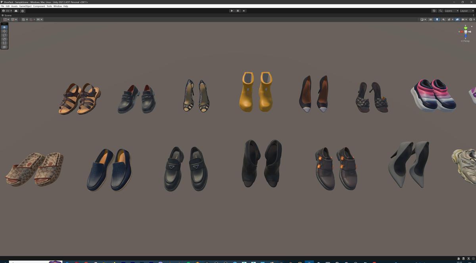Click the Scene view camera settings icon
Screen dimensions: 476x263
point(463,19)
